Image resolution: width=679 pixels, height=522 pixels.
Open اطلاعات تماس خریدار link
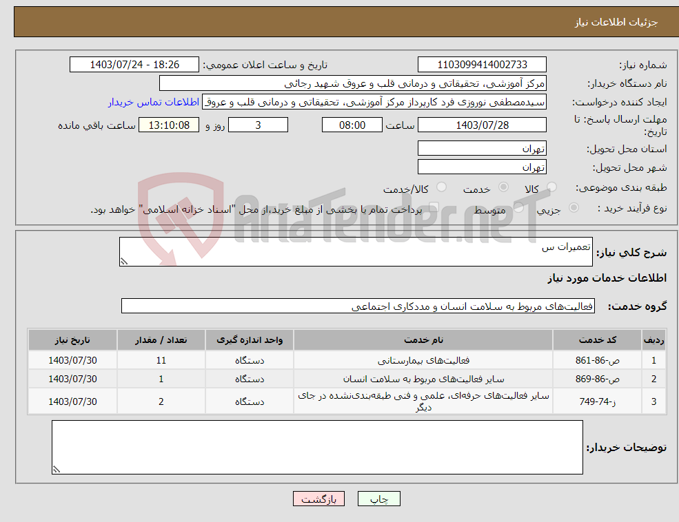tap(154, 102)
